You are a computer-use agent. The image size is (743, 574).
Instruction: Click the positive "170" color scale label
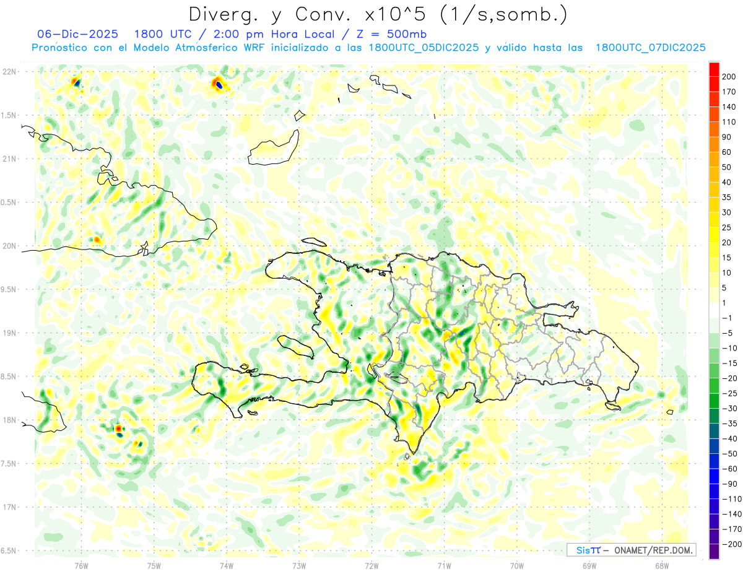point(728,92)
